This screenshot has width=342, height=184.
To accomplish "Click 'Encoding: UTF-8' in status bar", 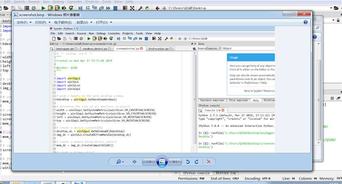I will click(x=257, y=179).
